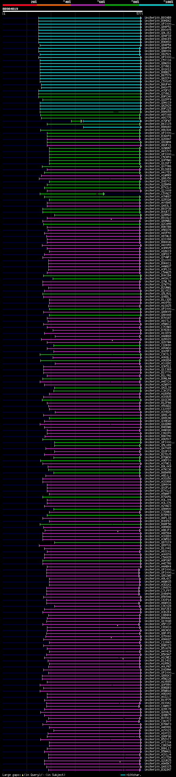
Task: Select the UniRef100_Q5LU89 label
Action: 158,445
